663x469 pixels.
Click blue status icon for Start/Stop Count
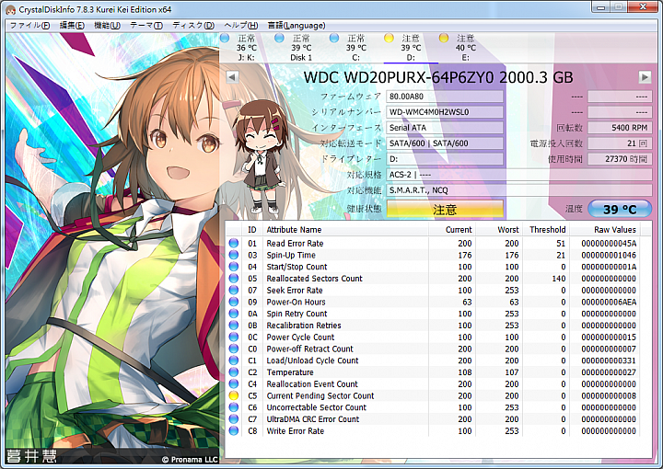[x=233, y=267]
